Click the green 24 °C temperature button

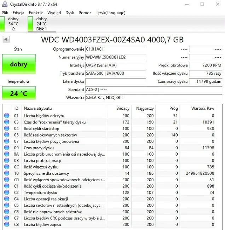(x=19, y=93)
